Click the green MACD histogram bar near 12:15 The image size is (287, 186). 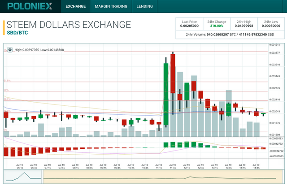click(x=187, y=144)
